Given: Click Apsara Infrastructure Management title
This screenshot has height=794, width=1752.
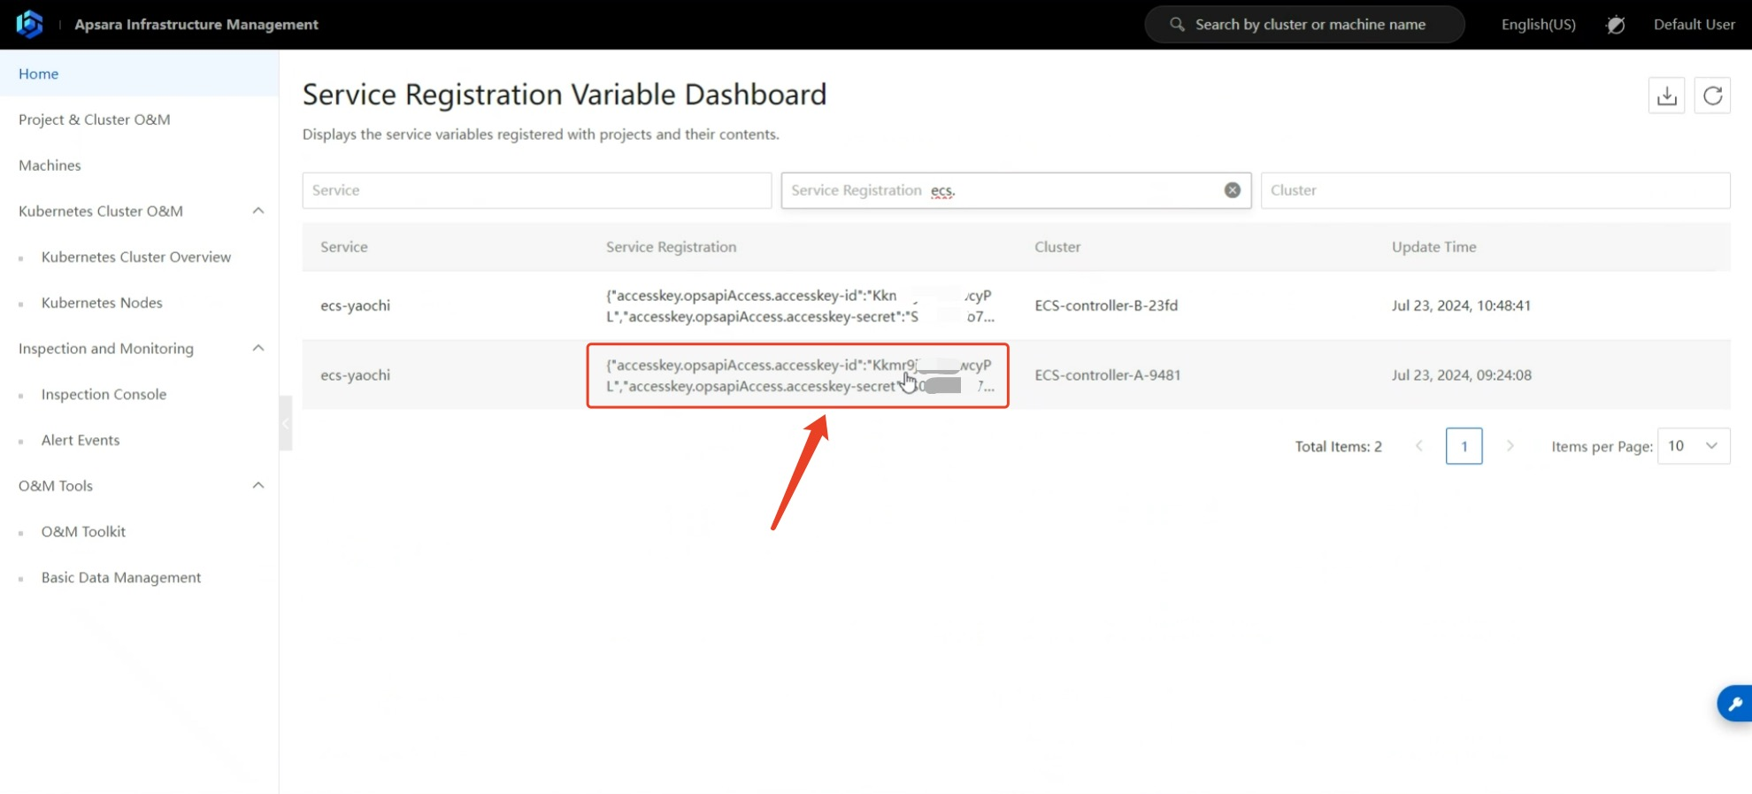Looking at the screenshot, I should coord(196,25).
